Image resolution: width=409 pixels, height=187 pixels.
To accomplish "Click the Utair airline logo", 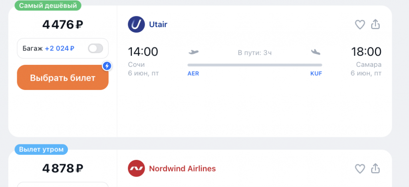I will 136,24.
